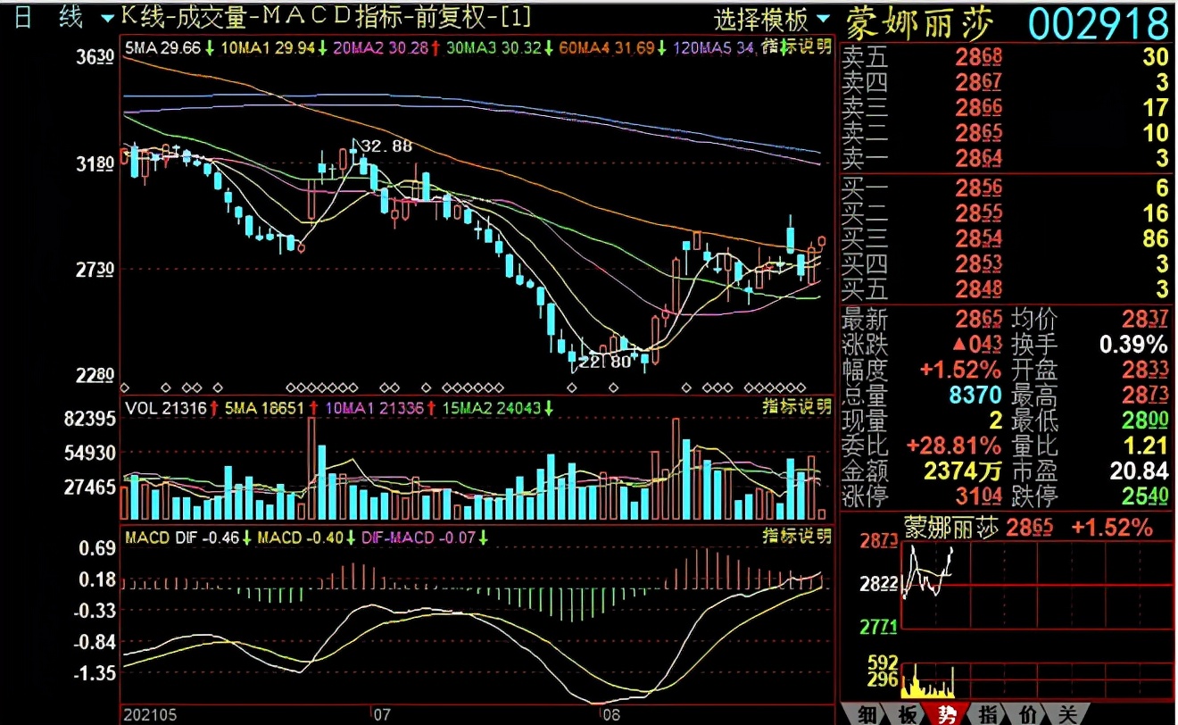Click the 最低 value 2800

1146,420
